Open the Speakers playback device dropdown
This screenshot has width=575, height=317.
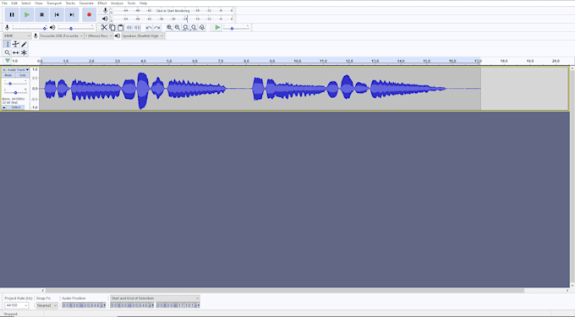(x=143, y=36)
